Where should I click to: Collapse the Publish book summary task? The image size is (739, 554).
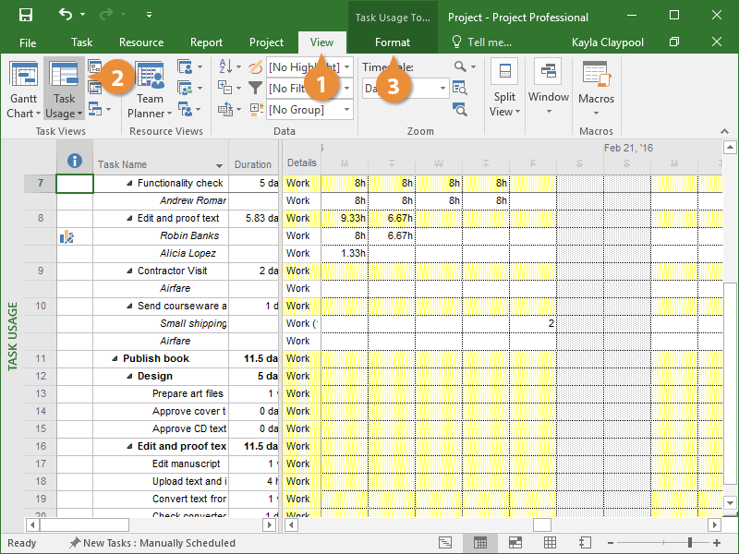[x=115, y=358]
